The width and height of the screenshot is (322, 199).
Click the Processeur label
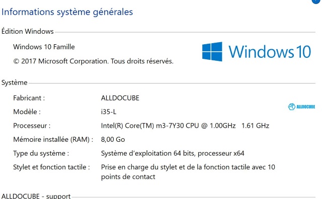point(32,126)
